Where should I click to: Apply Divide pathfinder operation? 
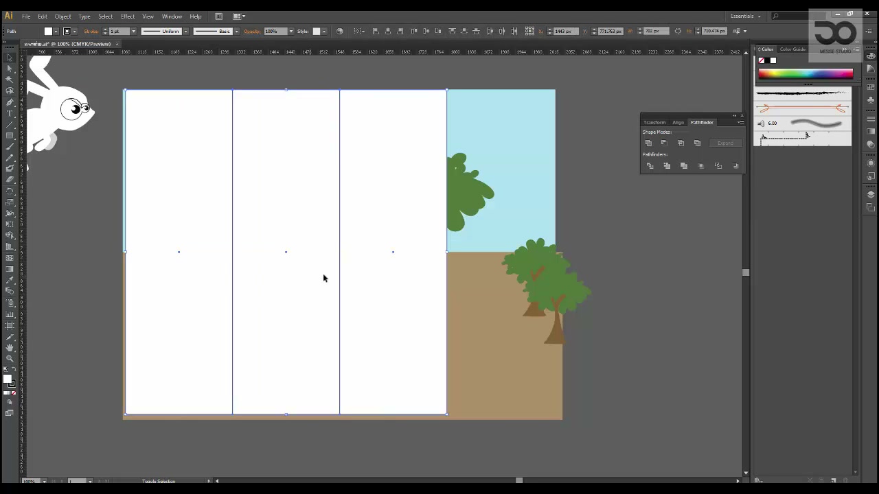pyautogui.click(x=650, y=165)
